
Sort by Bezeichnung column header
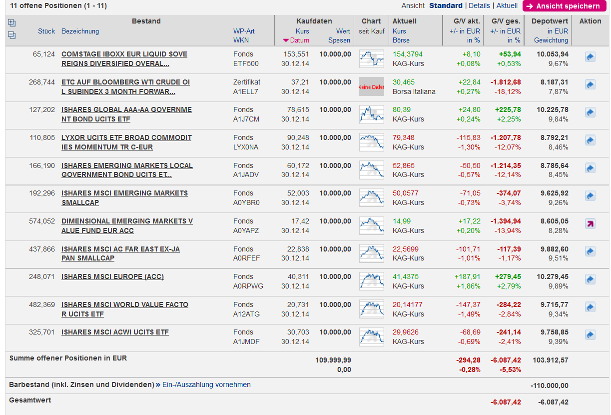click(x=80, y=31)
